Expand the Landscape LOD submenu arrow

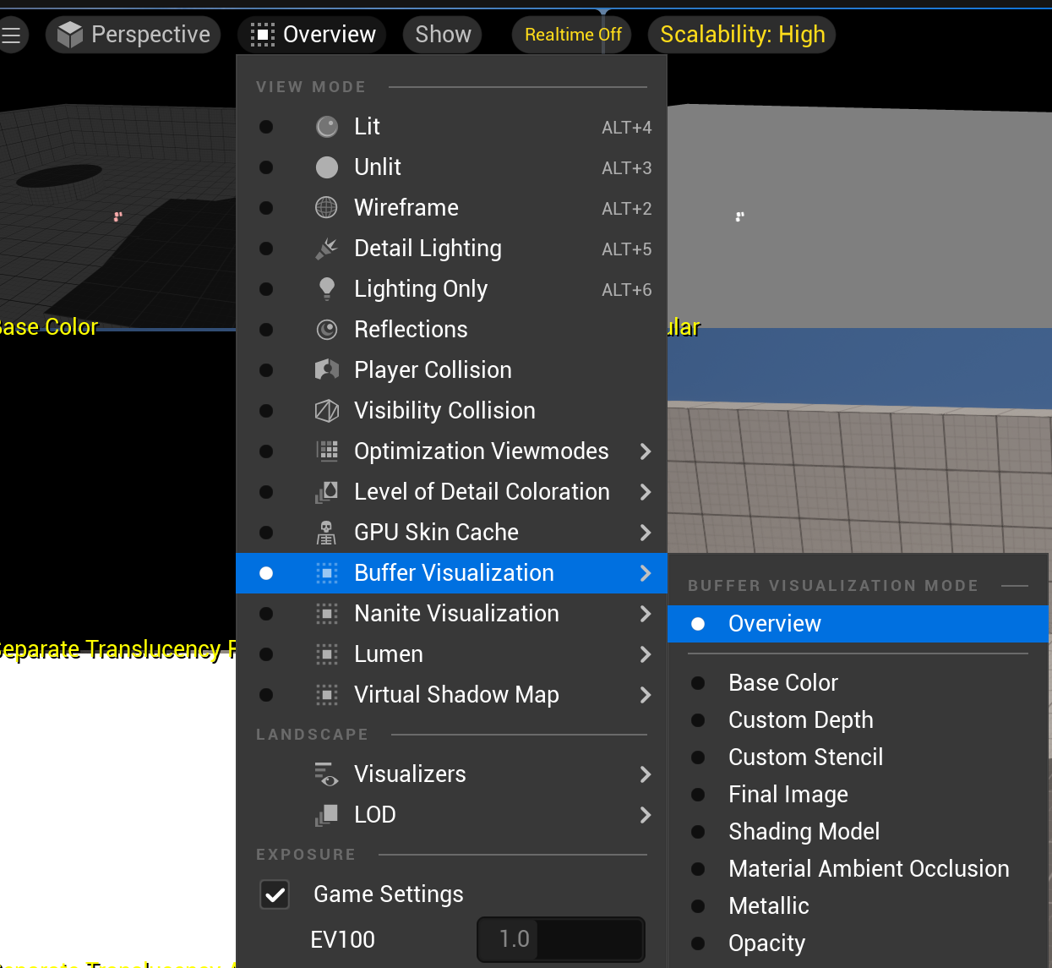(646, 815)
